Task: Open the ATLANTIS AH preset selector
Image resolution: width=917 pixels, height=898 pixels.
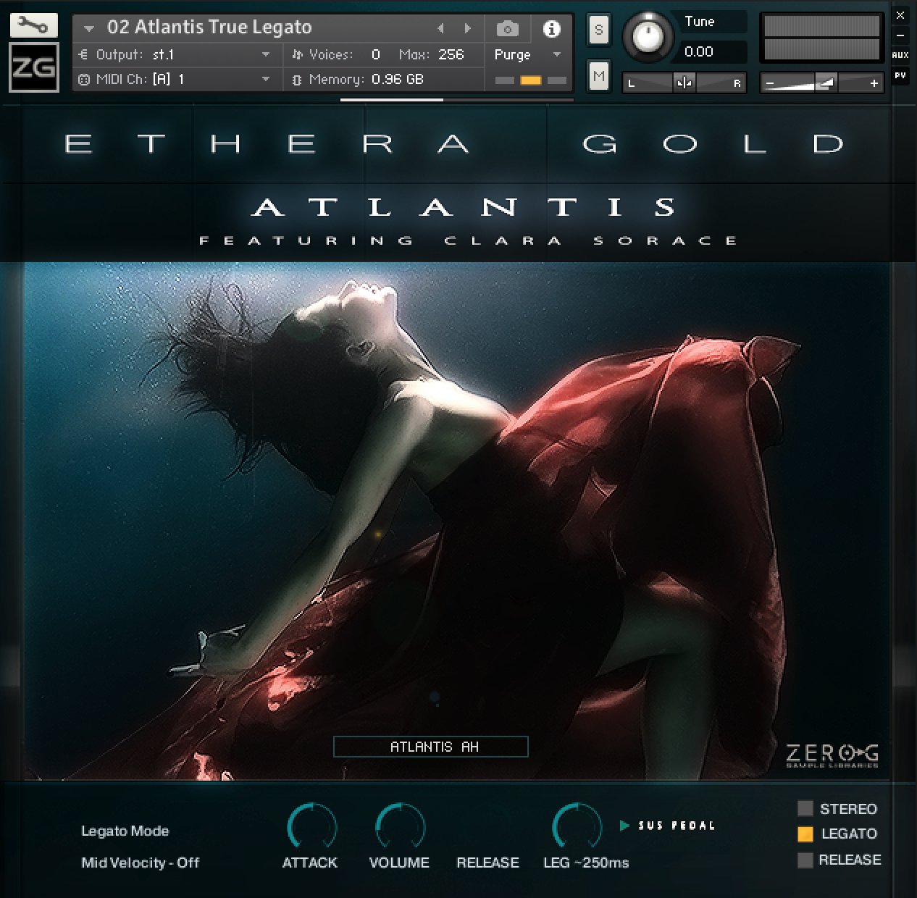Action: [x=431, y=747]
